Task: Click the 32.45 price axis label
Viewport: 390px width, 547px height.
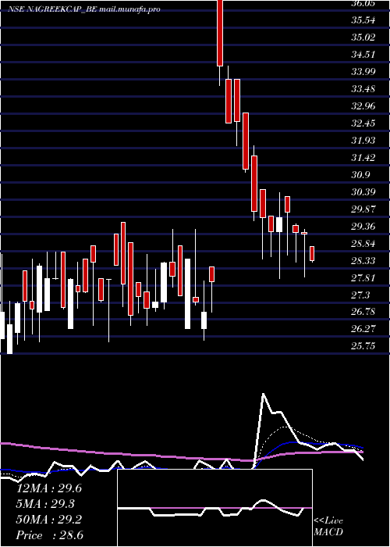Action: 363,123
